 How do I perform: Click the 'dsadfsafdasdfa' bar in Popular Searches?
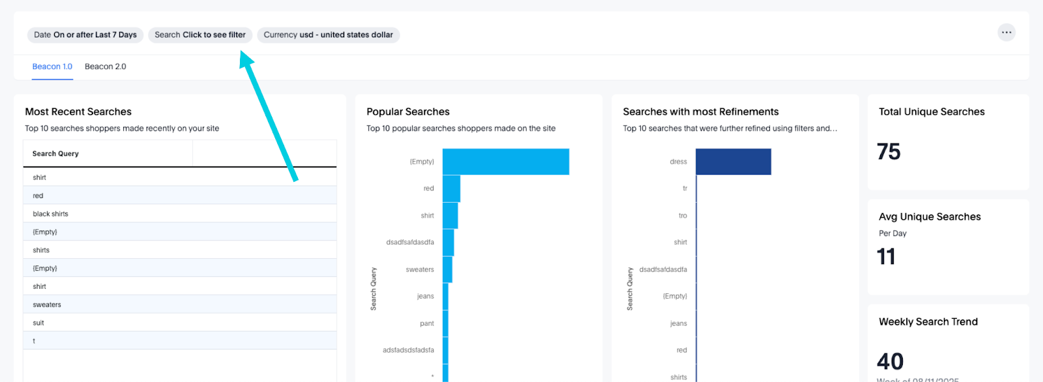tap(448, 242)
